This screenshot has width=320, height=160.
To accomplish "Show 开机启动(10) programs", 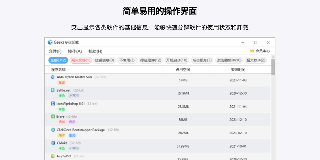I will (x=177, y=60).
